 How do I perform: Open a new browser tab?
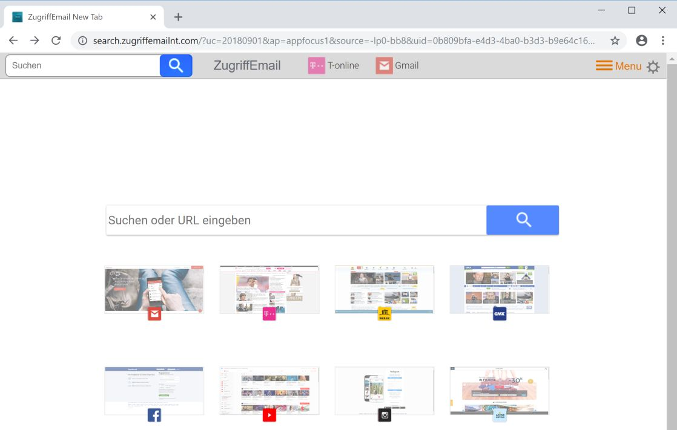coord(178,17)
